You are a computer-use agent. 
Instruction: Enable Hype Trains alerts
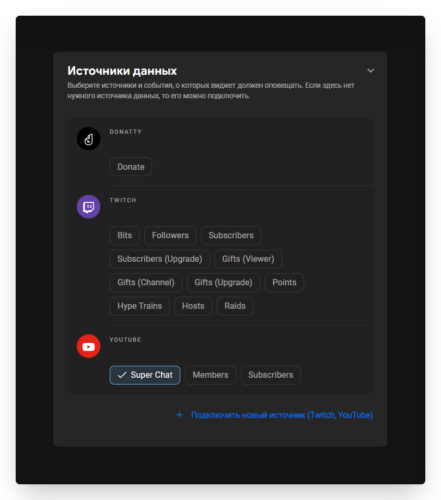140,306
